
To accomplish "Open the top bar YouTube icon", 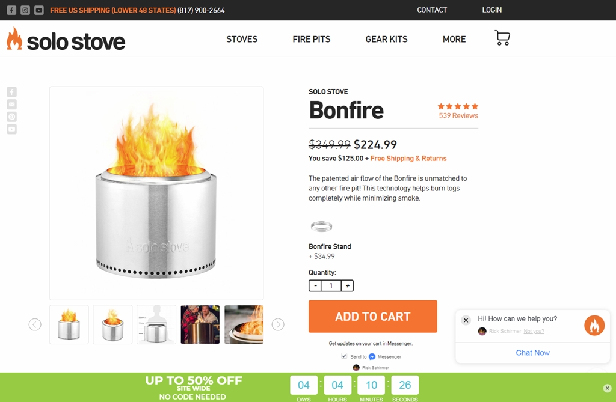I will click(39, 10).
